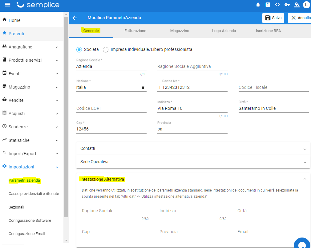311x248 pixels.
Task: Expand Prodotti e servizi chevron
Action: point(57,60)
